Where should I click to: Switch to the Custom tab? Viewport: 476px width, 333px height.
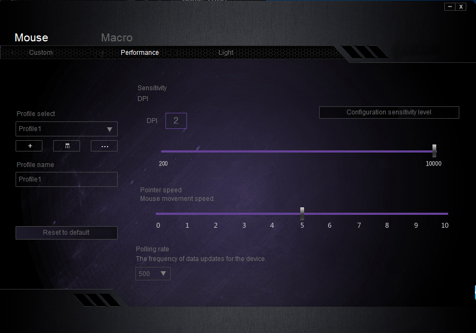click(x=41, y=53)
